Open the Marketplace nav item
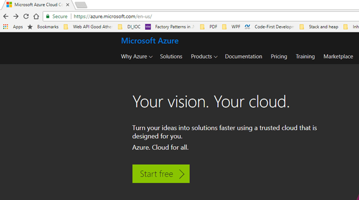This screenshot has width=359, height=200. click(x=338, y=57)
